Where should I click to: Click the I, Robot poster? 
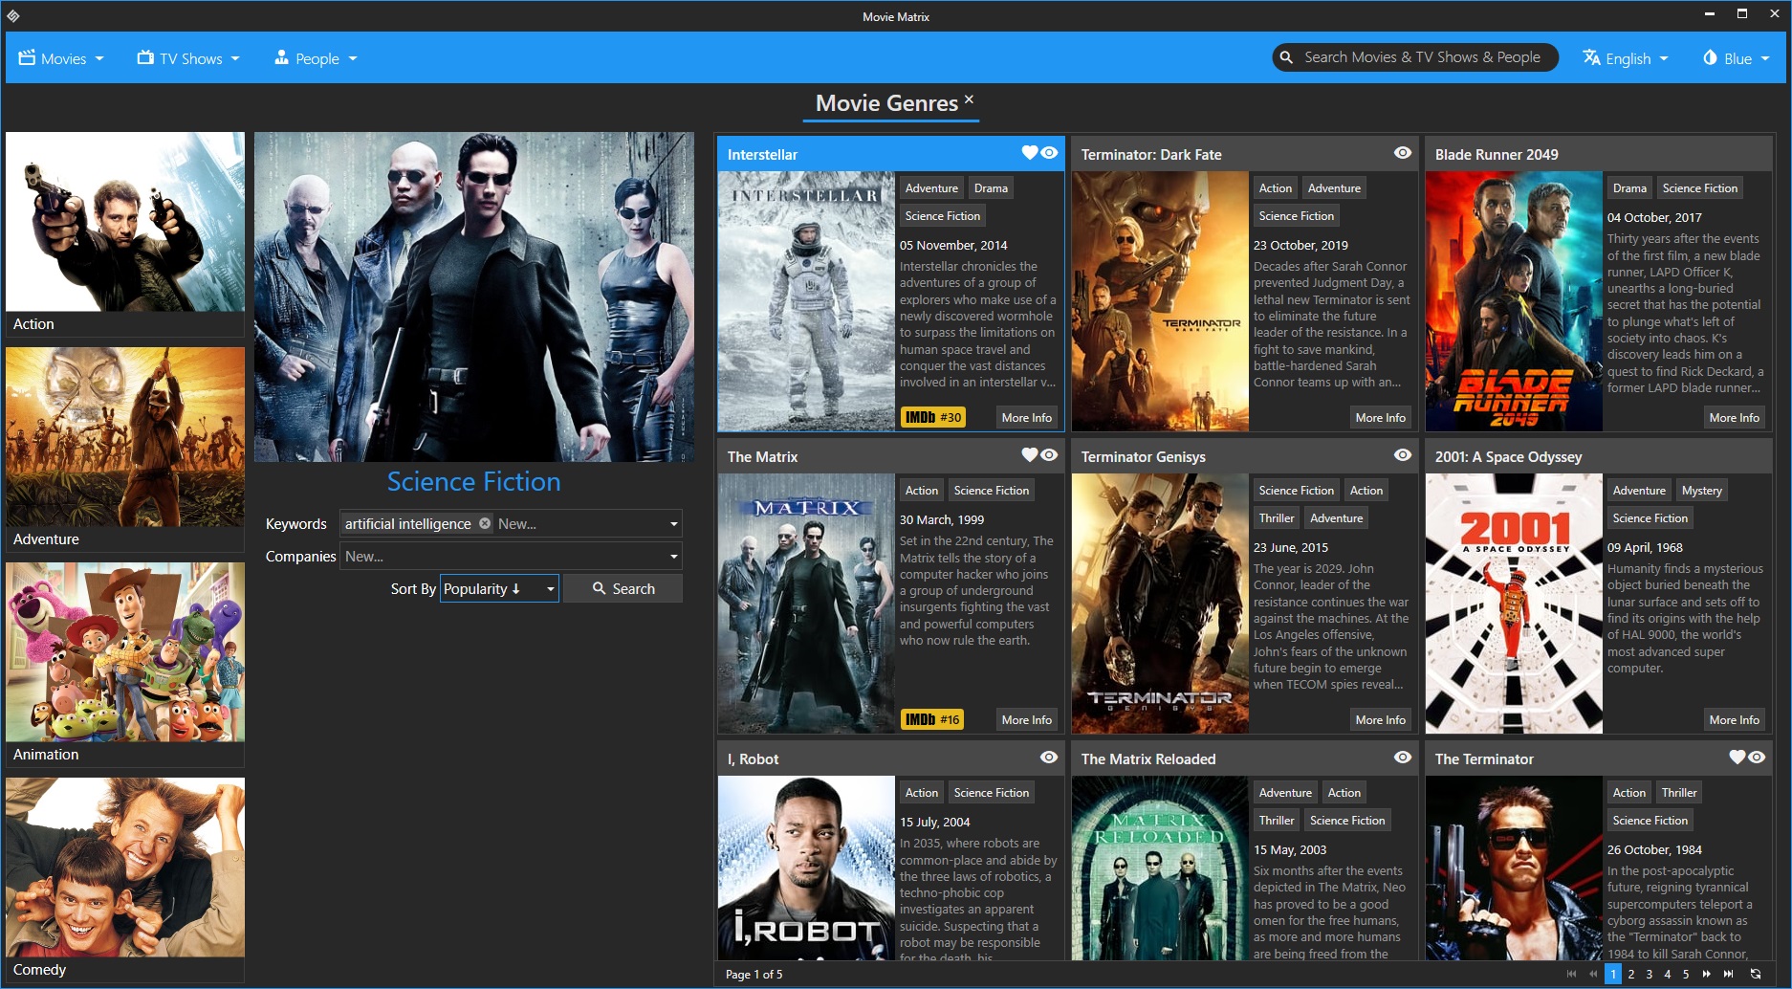pyautogui.click(x=806, y=868)
